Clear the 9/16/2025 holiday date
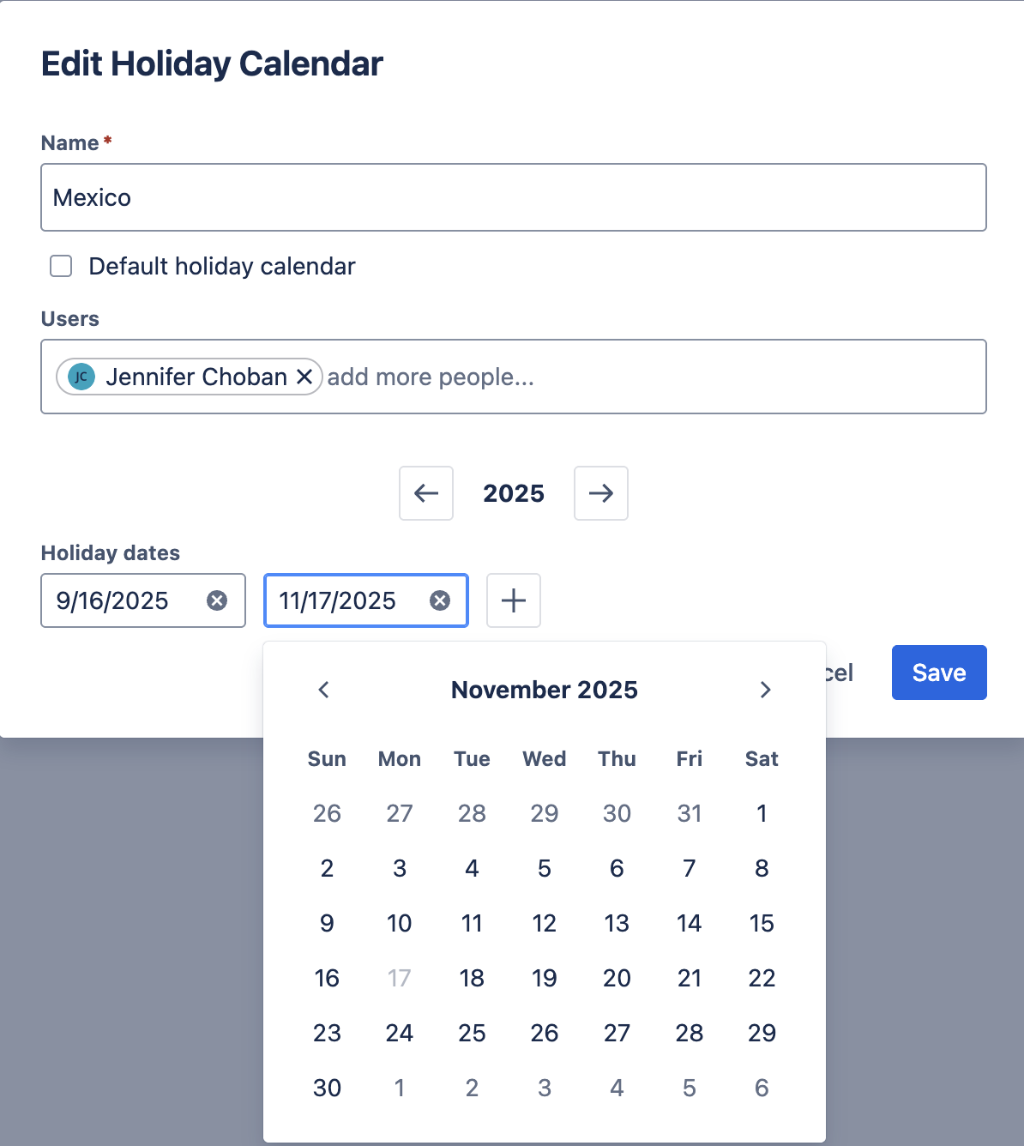1024x1146 pixels. click(217, 600)
